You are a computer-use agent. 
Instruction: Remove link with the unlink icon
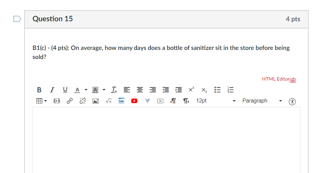(x=83, y=101)
